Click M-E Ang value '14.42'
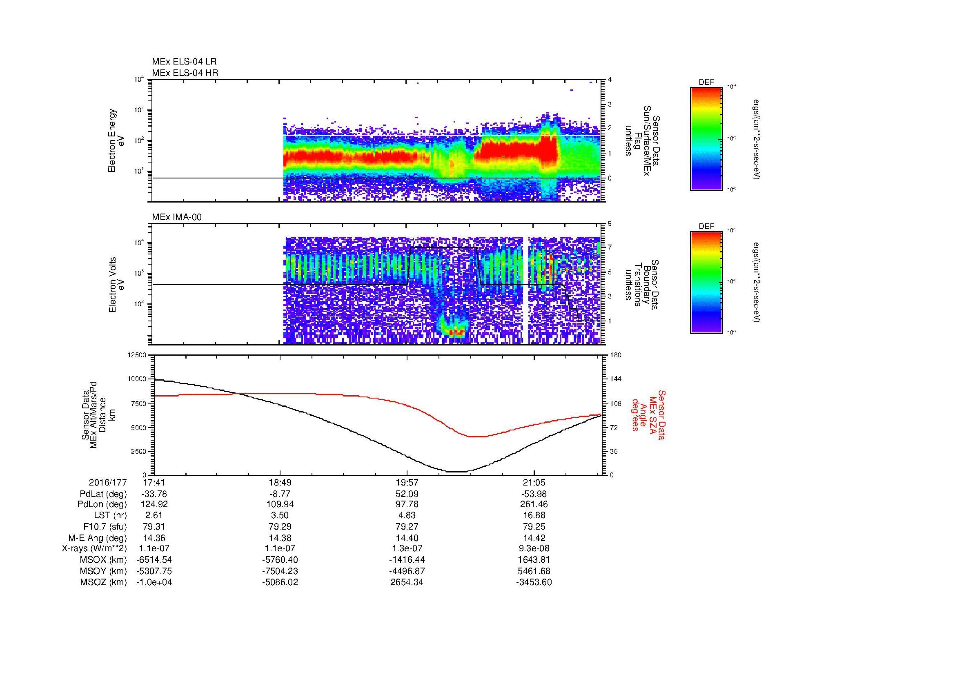955x675 pixels. click(534, 538)
